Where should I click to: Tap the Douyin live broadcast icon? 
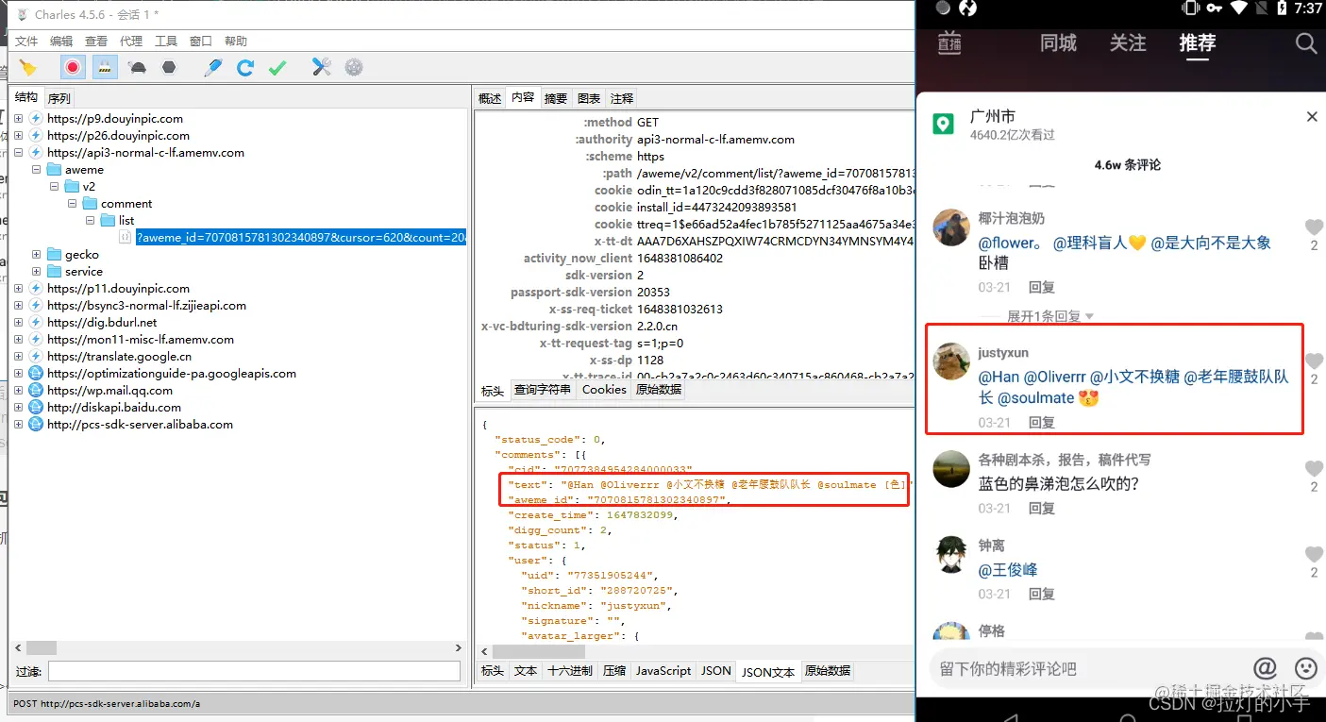949,43
